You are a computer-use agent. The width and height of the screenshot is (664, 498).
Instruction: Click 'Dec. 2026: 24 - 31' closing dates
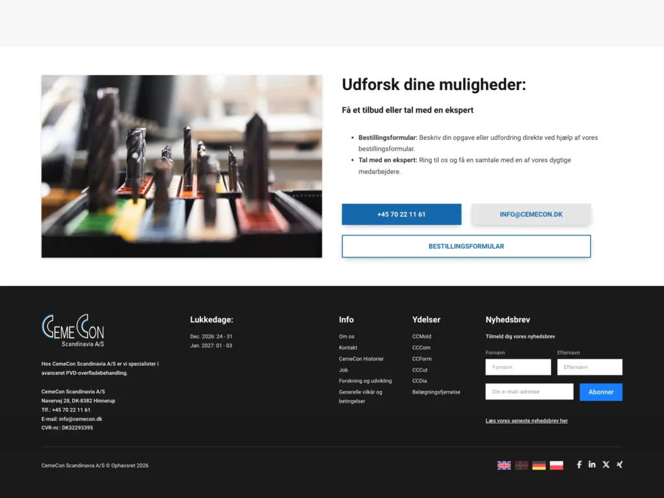211,337
